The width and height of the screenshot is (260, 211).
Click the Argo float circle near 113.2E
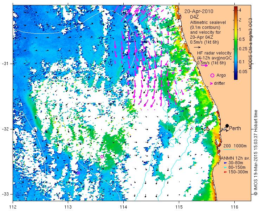click(x=78, y=173)
